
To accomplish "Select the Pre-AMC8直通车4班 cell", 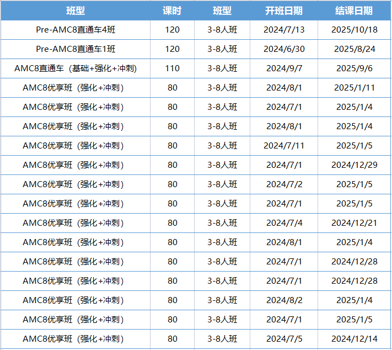I will (x=76, y=30).
